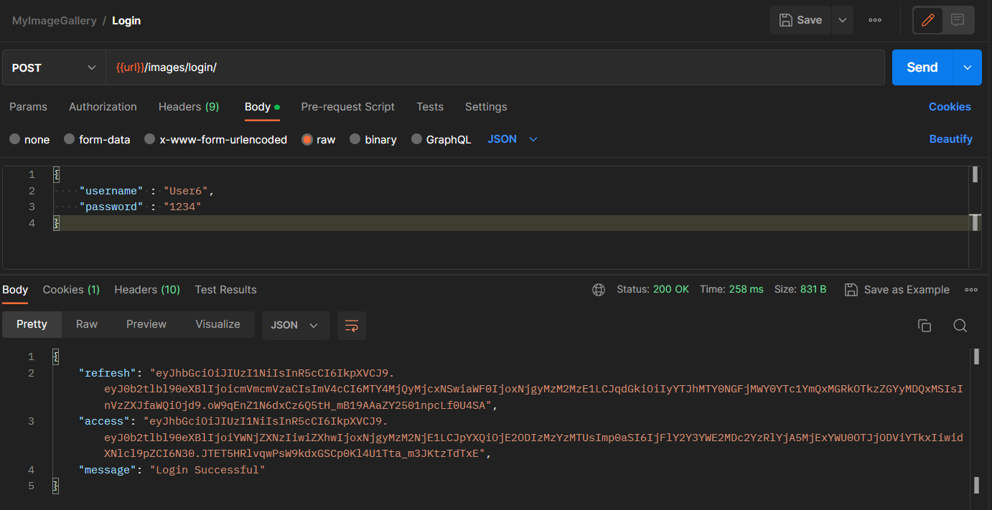Open the Settings tab
The height and width of the screenshot is (510, 992).
[486, 107]
